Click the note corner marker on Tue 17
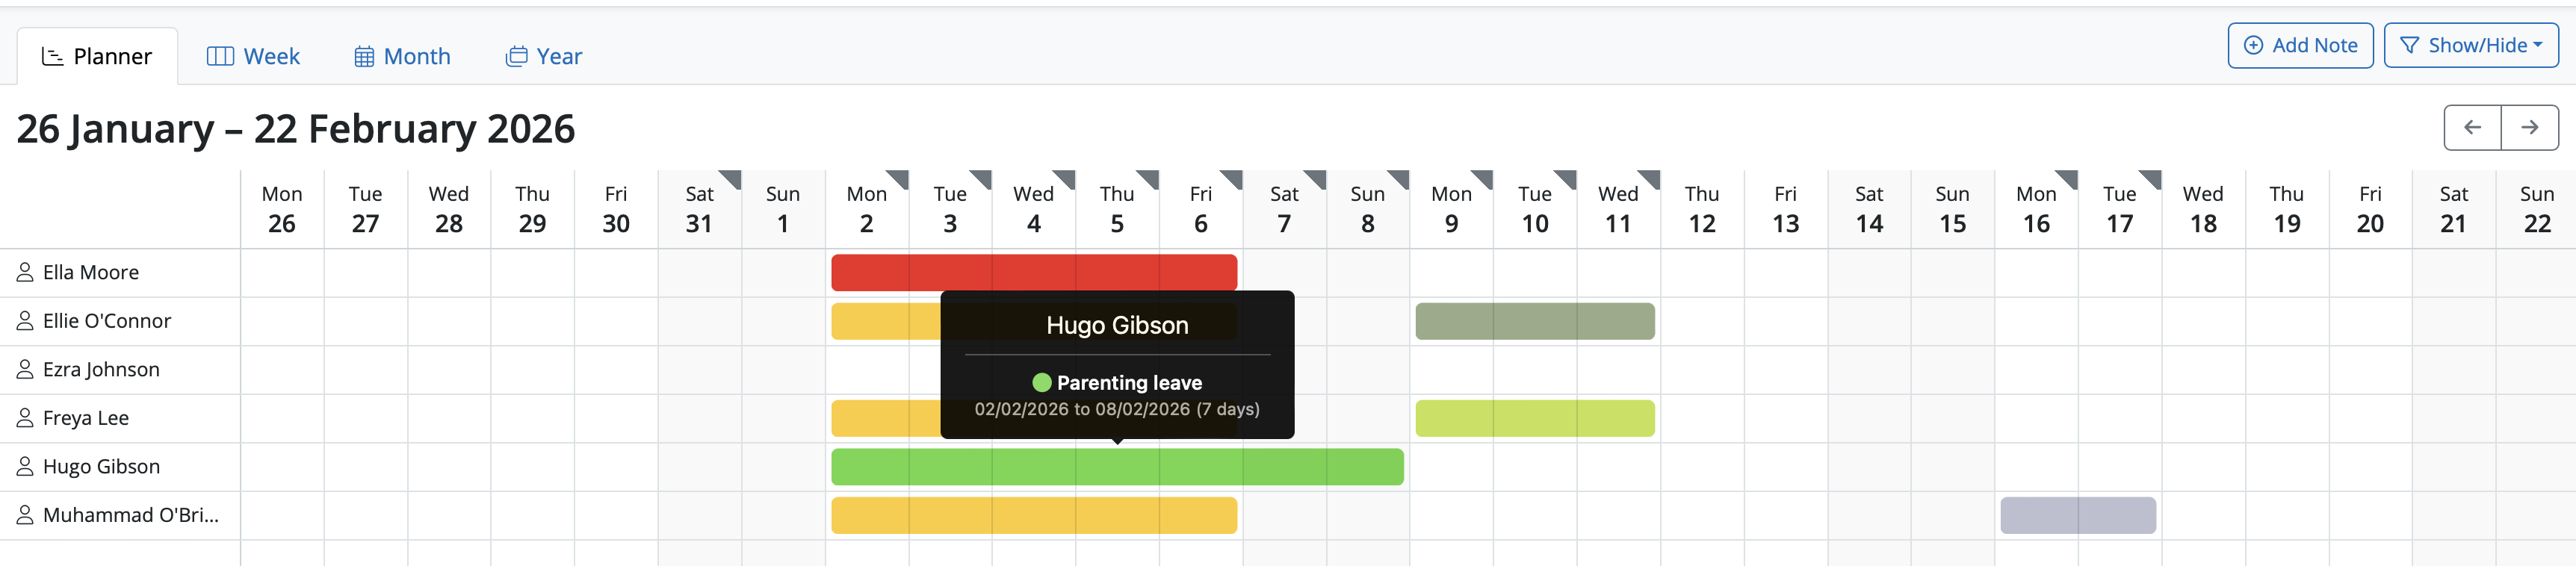This screenshot has height=566, width=2576. pos(2152,178)
